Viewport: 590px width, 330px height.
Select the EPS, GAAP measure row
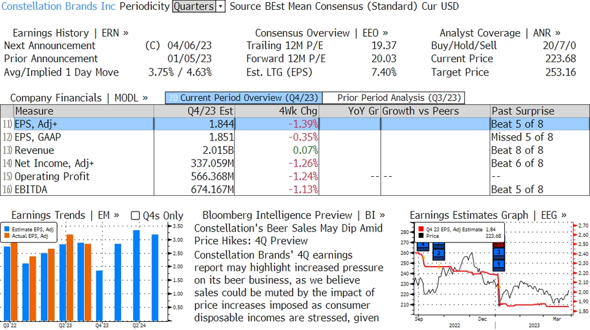click(x=295, y=137)
